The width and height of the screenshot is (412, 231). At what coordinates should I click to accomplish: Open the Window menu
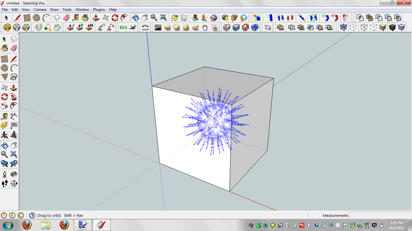pos(82,10)
